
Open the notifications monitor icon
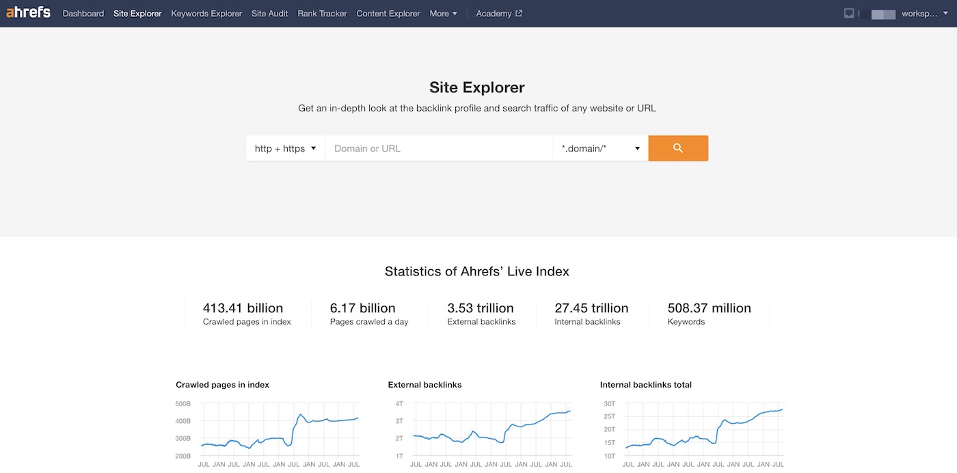[849, 13]
